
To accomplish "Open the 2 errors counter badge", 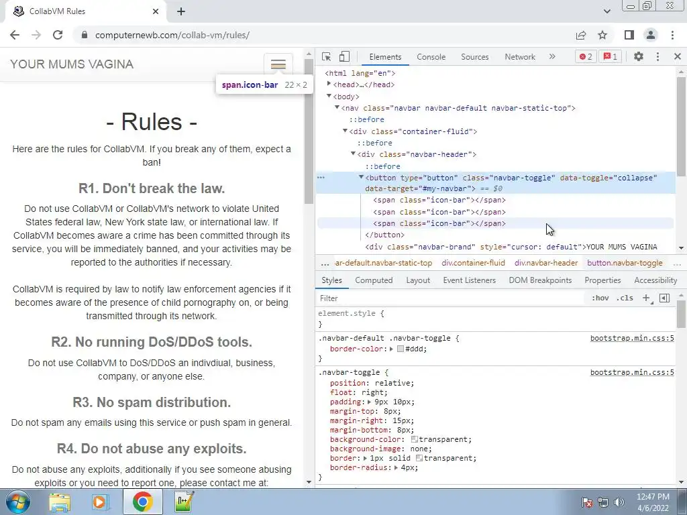I will [x=585, y=56].
